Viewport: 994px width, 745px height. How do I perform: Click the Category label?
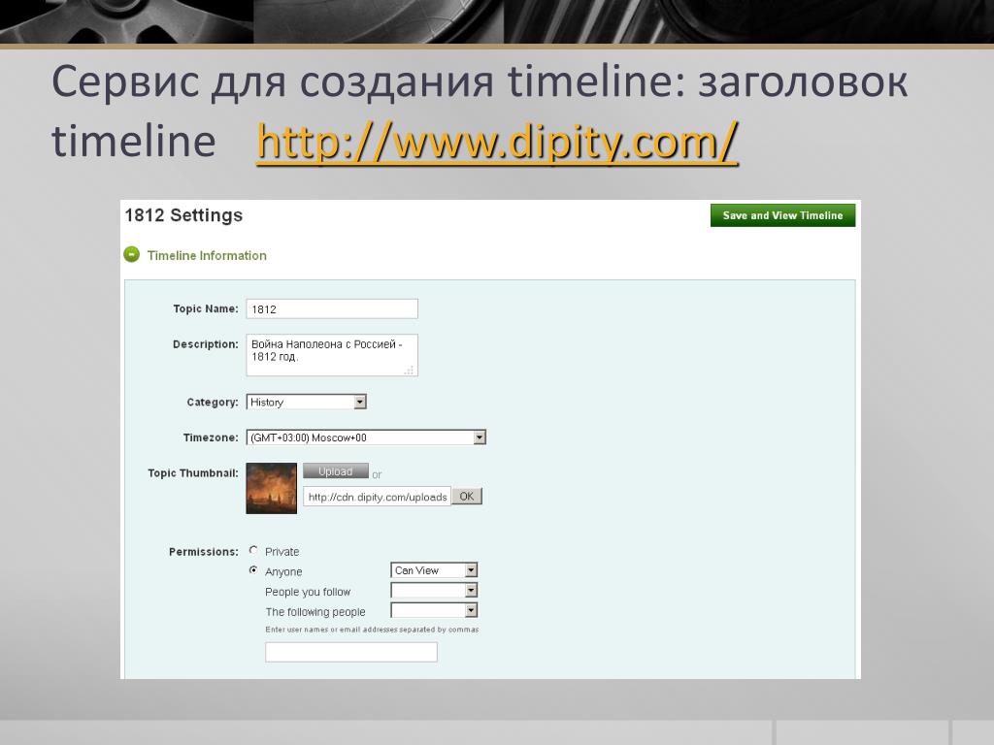click(213, 403)
